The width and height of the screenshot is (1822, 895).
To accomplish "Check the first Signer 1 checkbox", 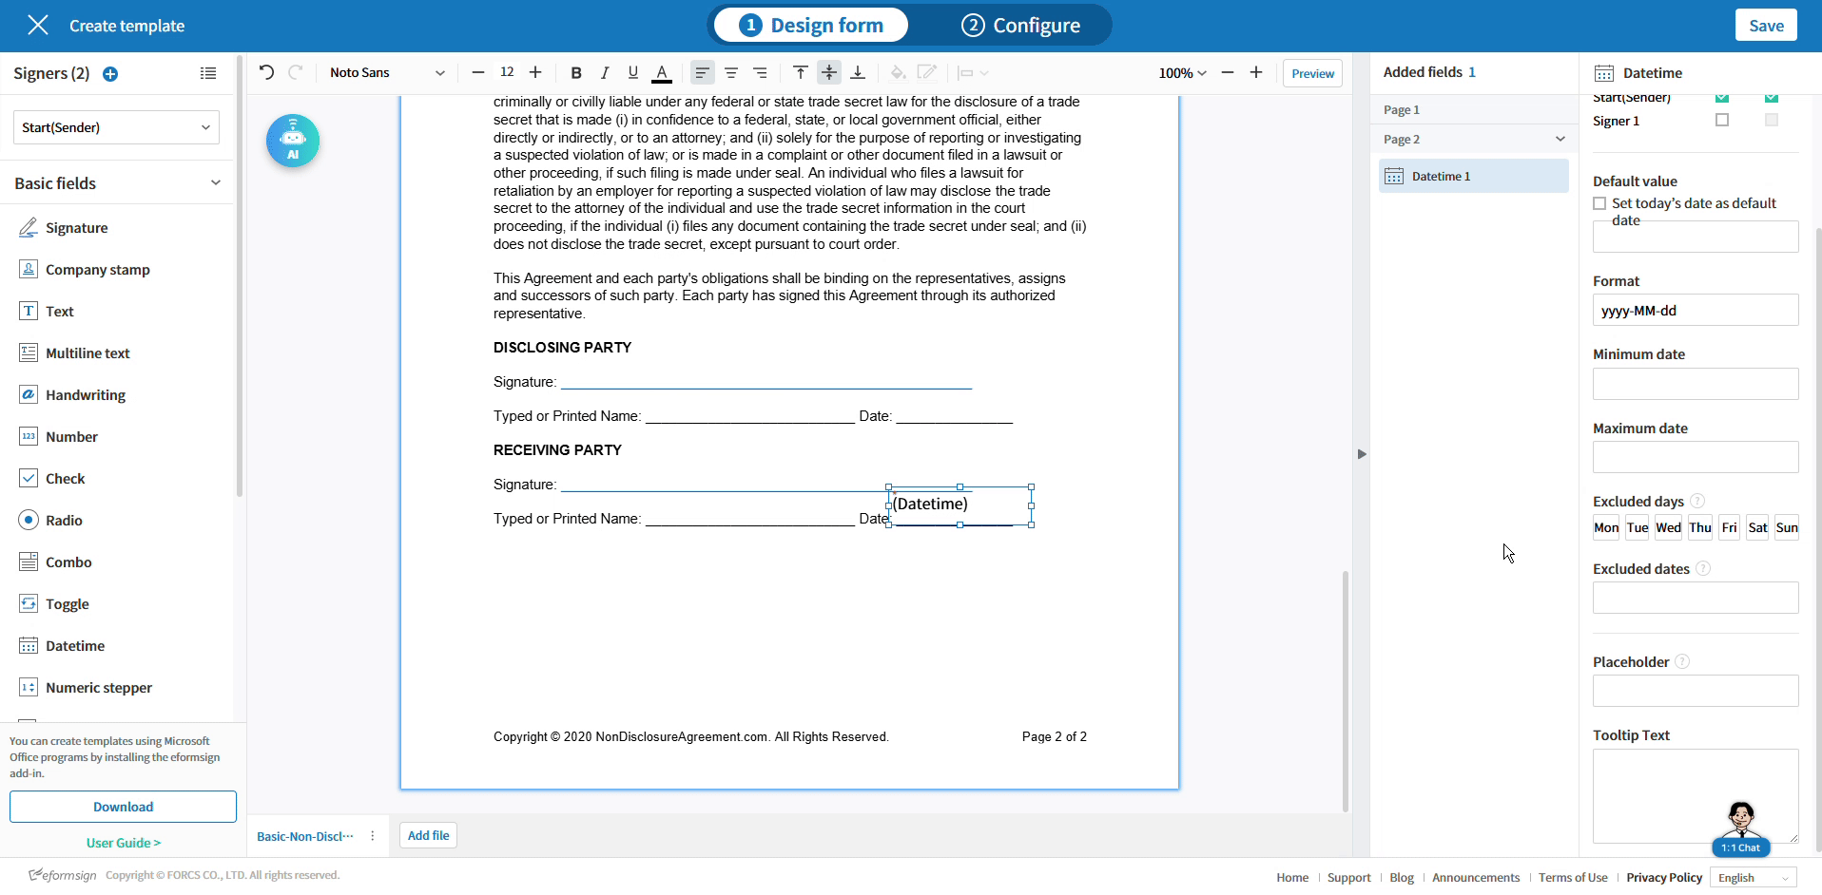I will tap(1722, 120).
